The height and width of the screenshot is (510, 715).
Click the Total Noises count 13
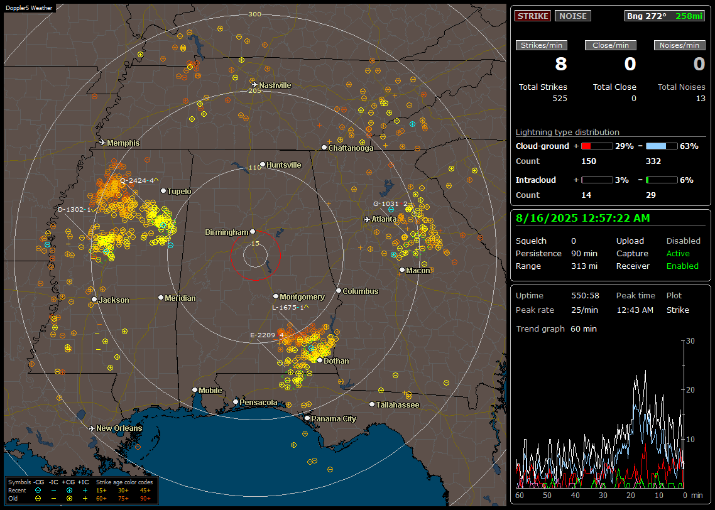[701, 99]
